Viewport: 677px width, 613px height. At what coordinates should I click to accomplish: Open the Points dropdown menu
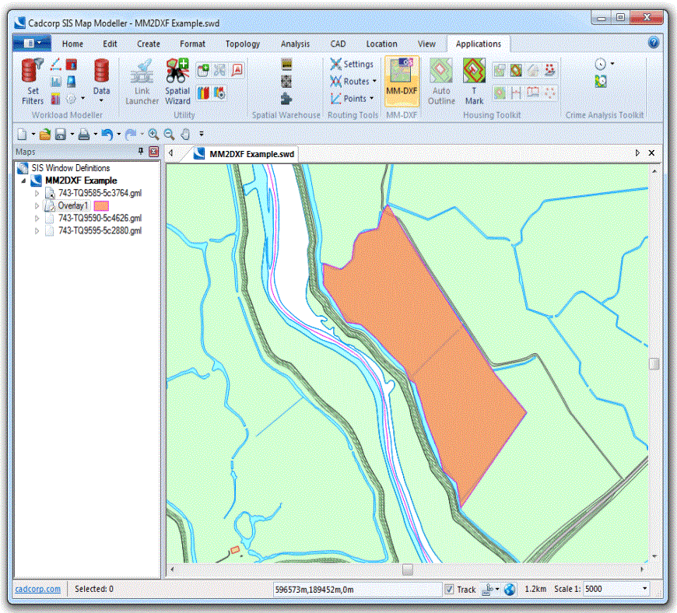[x=372, y=99]
